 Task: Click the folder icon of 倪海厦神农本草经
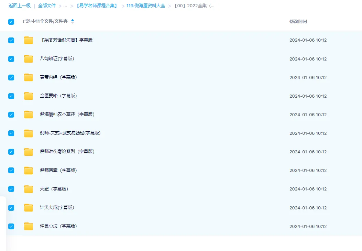tap(29, 114)
